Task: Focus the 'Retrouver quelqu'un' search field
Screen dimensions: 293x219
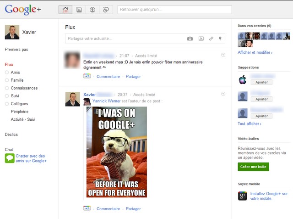Action: [x=174, y=10]
